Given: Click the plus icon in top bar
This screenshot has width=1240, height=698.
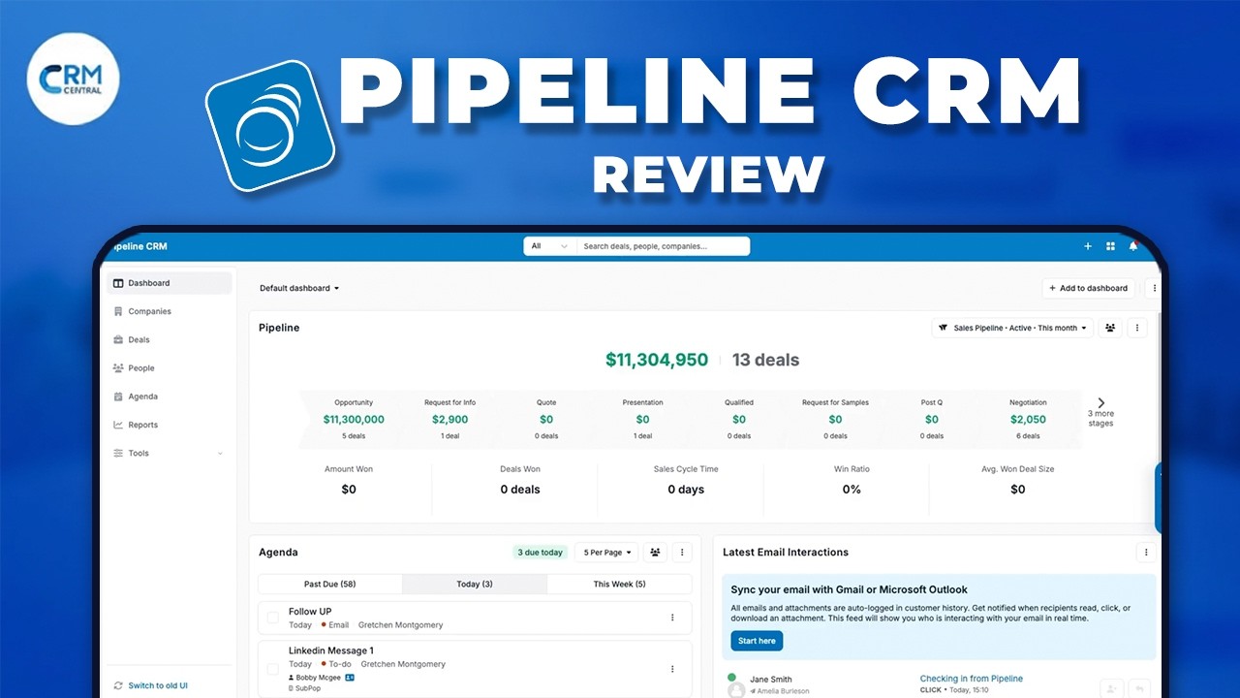Looking at the screenshot, I should (x=1088, y=246).
